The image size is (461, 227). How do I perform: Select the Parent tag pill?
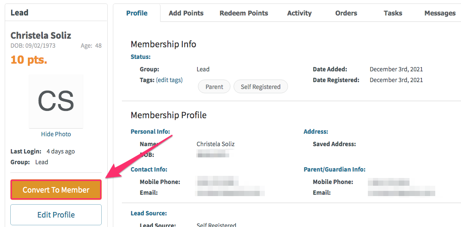214,86
